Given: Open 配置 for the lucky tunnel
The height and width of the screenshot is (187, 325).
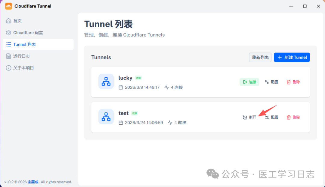Looking at the screenshot, I should (274, 82).
